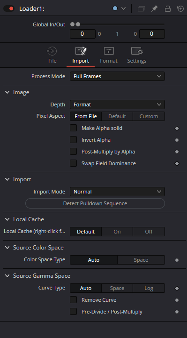Click the Global Out value field
Screen dimensions: 187x338
click(152, 34)
